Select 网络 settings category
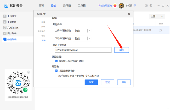 coord(43,27)
